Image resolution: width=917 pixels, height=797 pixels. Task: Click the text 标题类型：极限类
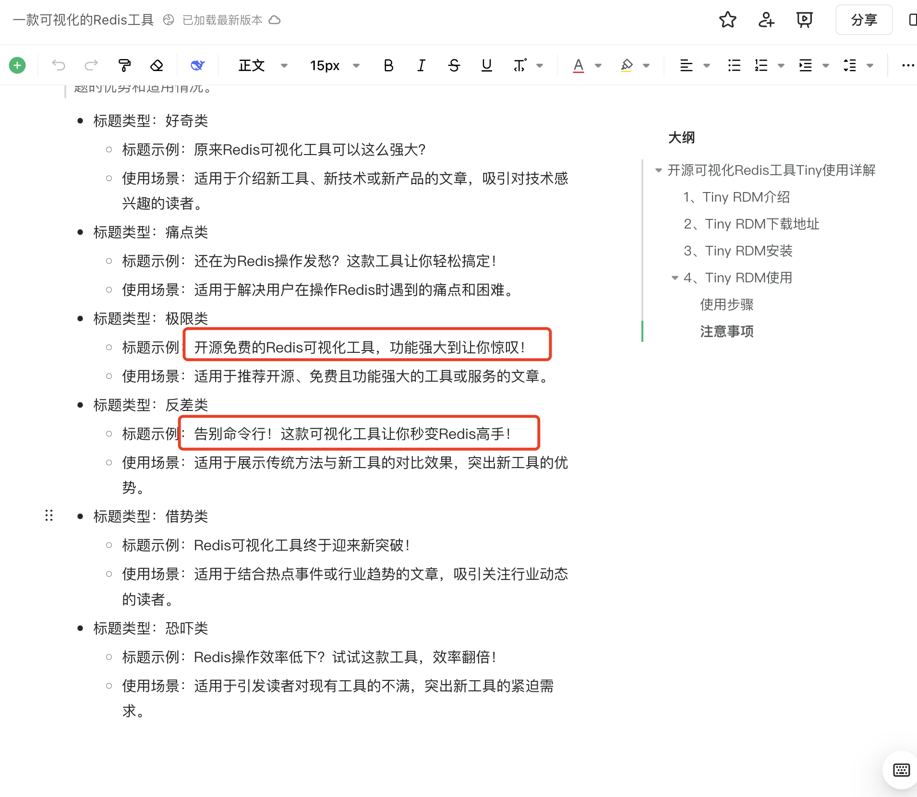(151, 319)
